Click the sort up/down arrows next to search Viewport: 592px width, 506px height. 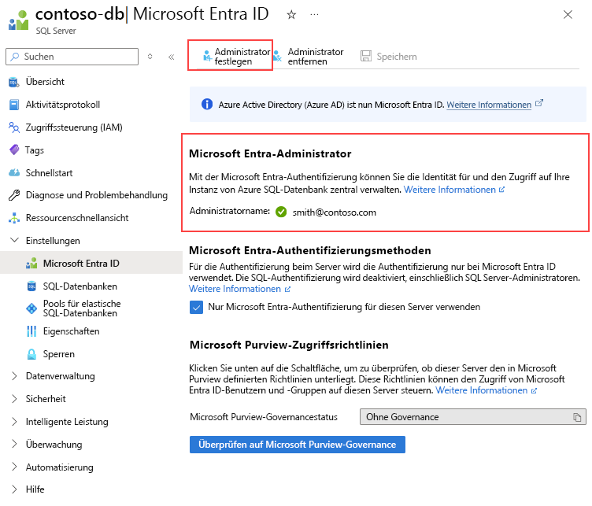click(x=150, y=57)
